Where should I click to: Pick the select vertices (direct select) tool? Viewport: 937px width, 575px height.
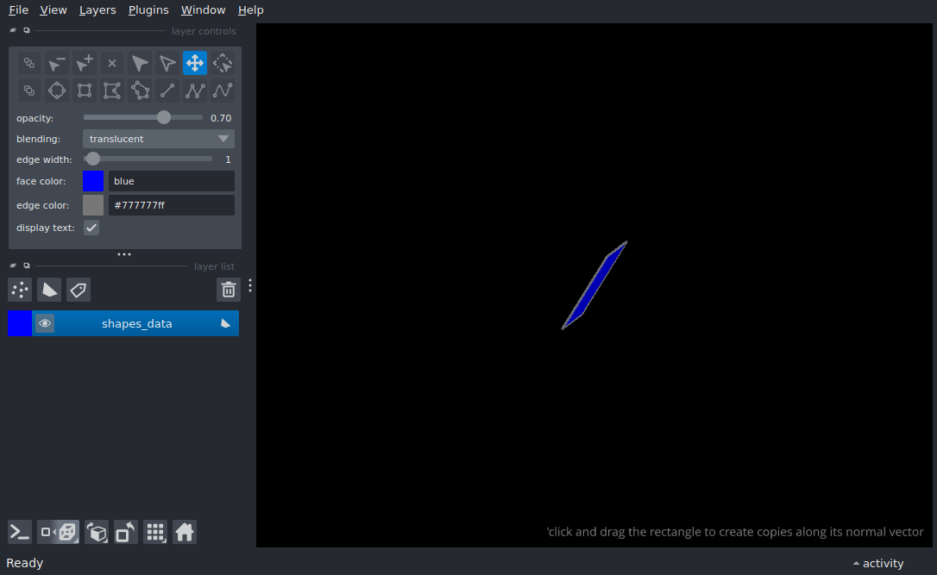pos(167,63)
